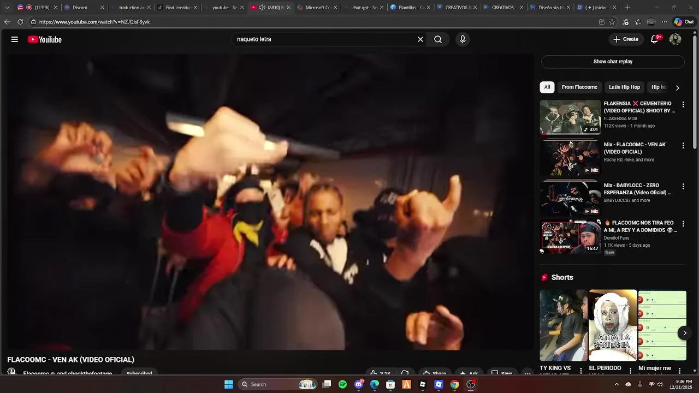Open Microsoft Edge from the taskbar
This screenshot has width=699, height=393.
click(375, 384)
